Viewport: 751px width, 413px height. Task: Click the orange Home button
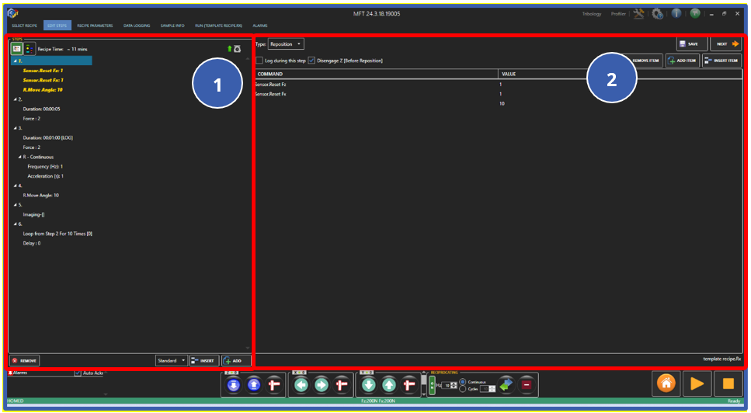point(666,383)
